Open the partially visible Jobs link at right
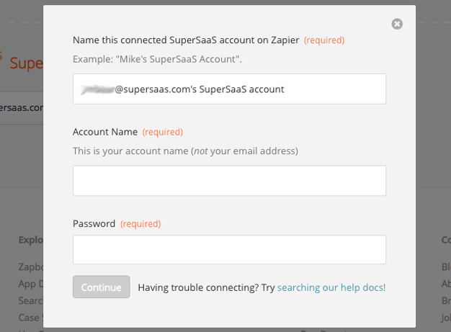The height and width of the screenshot is (332, 451). 446,318
